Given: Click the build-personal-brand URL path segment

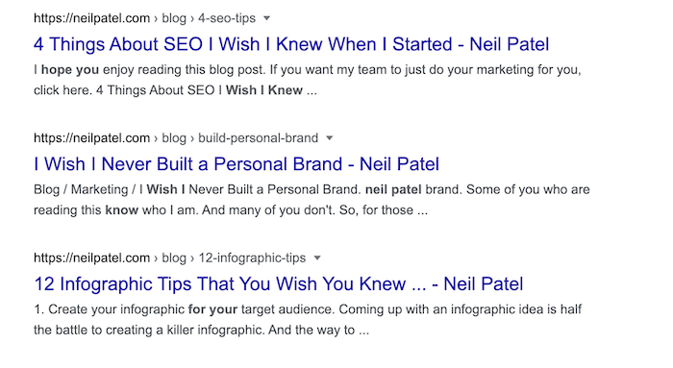Looking at the screenshot, I should coord(258,138).
